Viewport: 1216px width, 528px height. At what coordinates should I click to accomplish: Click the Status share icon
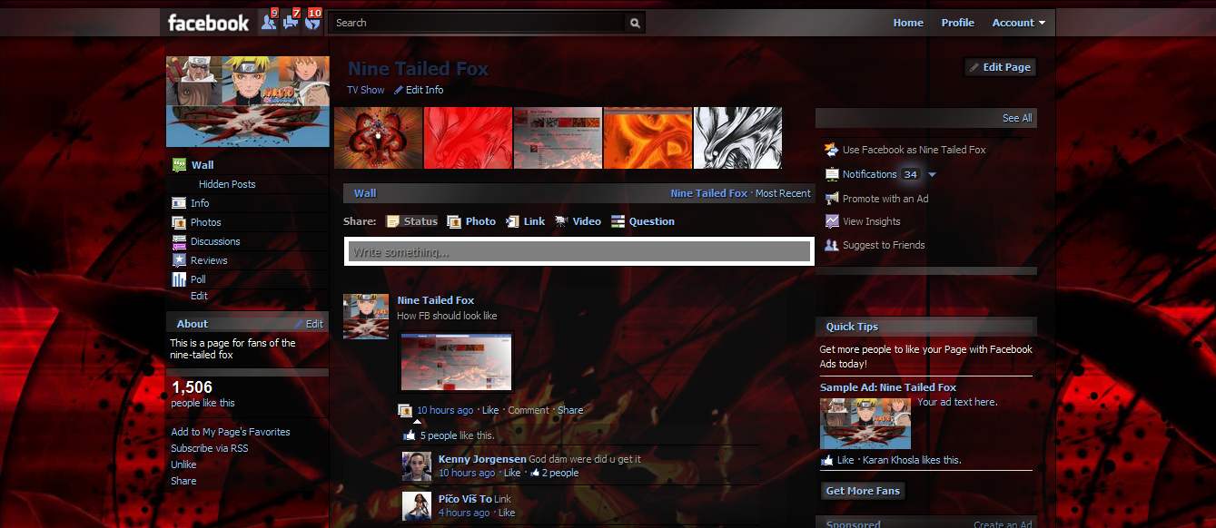(392, 221)
